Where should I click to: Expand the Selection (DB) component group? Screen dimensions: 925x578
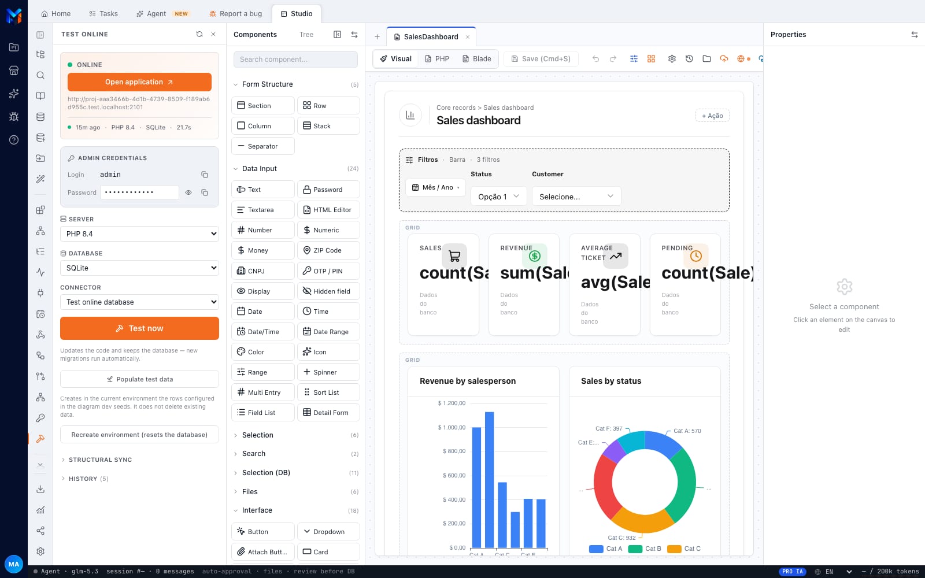(x=295, y=473)
